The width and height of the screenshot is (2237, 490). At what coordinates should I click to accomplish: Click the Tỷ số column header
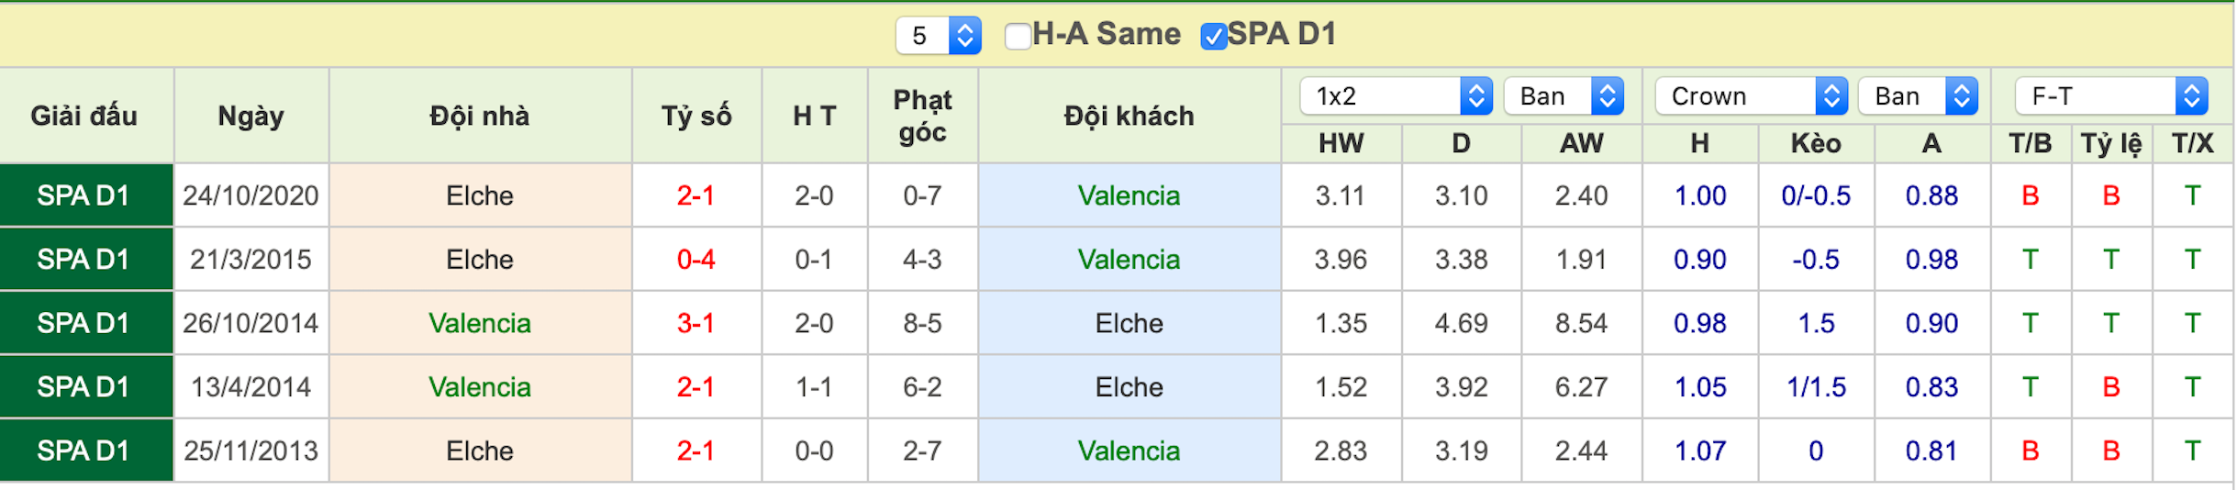[696, 116]
